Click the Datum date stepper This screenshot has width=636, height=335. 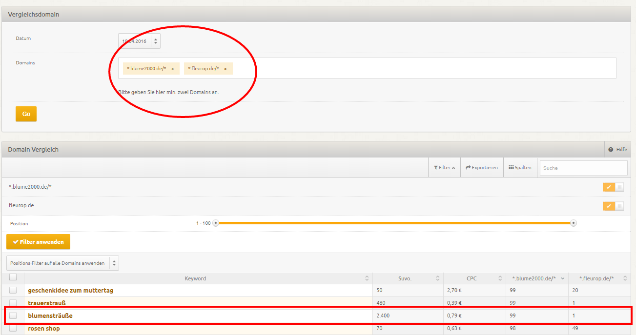click(155, 41)
